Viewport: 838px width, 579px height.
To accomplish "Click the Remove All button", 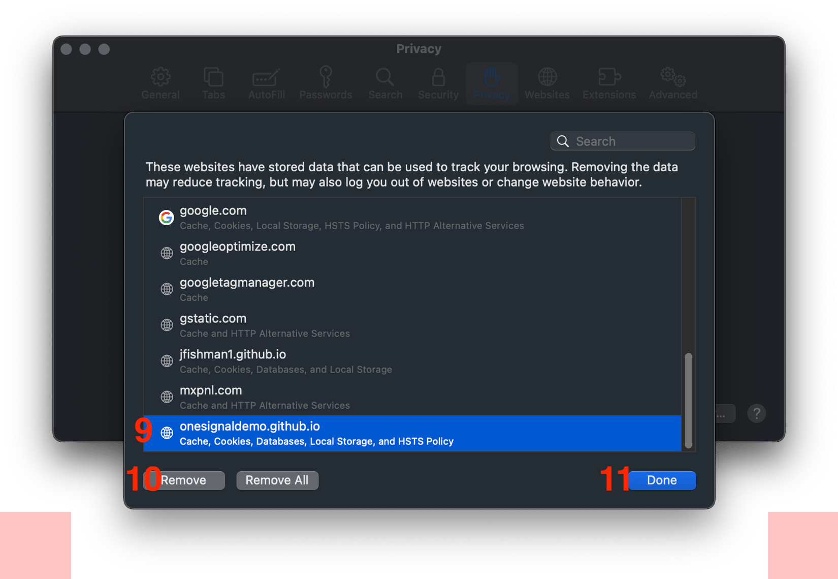I will tap(277, 480).
